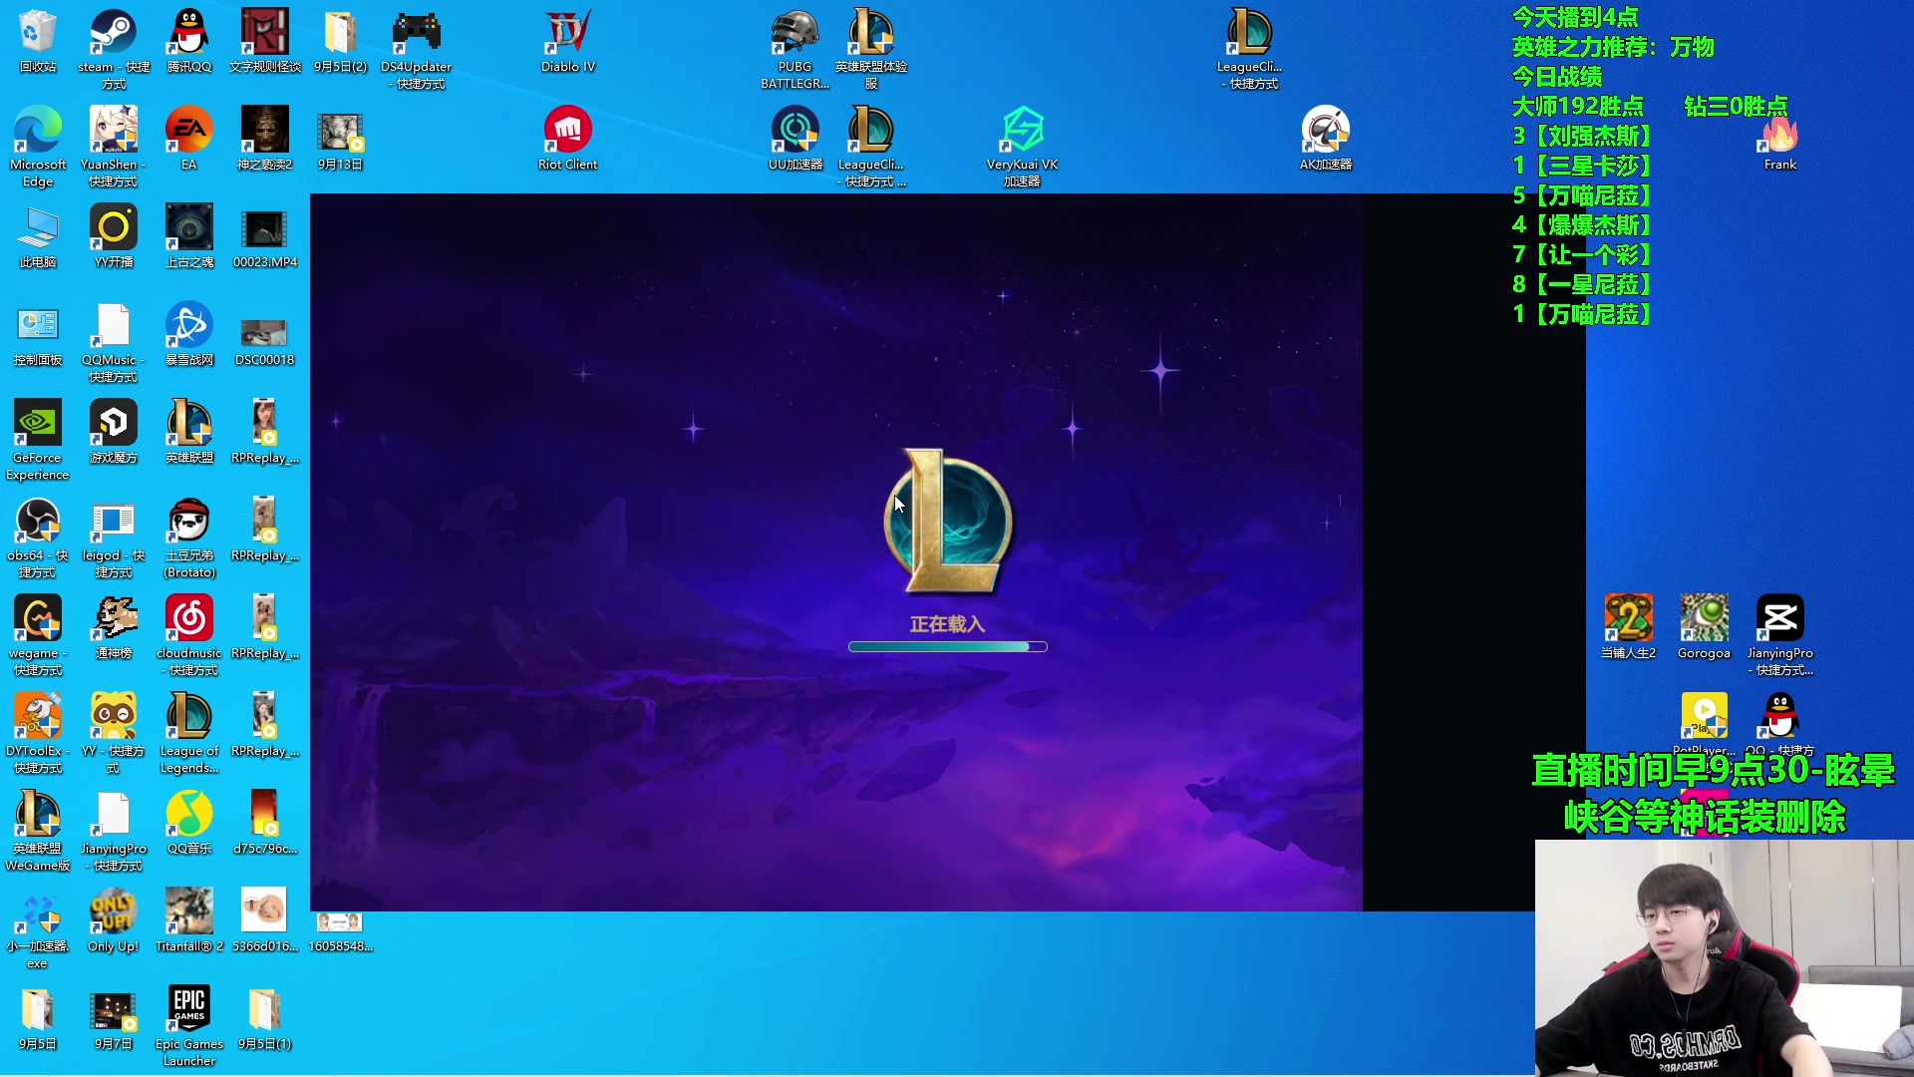
Task: Open the Gorogoa game icon
Action: (x=1705, y=627)
